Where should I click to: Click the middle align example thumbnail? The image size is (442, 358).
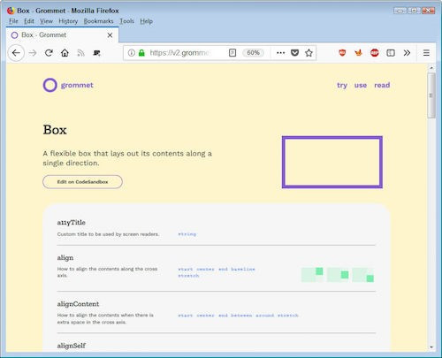338,275
